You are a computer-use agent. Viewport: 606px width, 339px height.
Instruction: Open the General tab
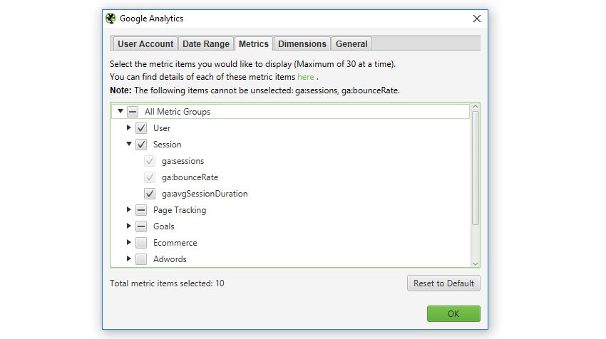pyautogui.click(x=351, y=43)
